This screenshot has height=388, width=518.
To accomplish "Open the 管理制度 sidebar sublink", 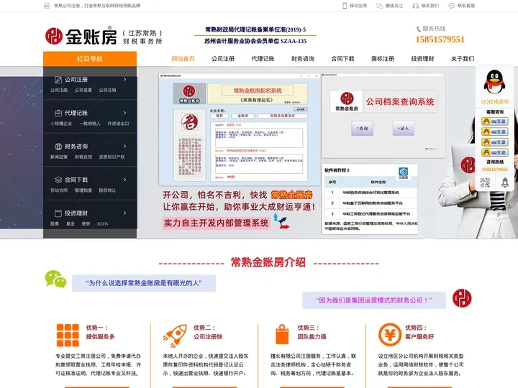I will [x=83, y=190].
